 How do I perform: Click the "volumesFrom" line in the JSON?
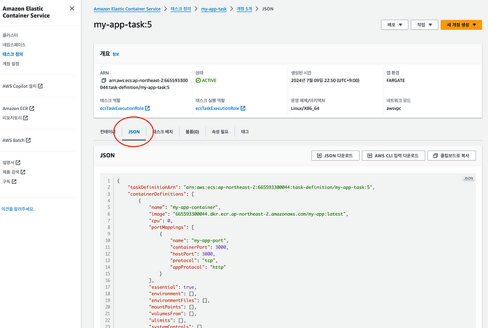coord(173,313)
